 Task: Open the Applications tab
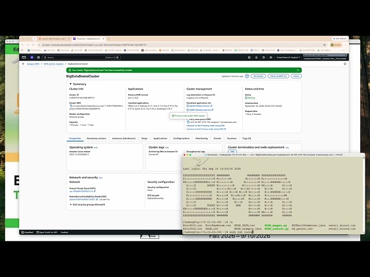coord(160,138)
